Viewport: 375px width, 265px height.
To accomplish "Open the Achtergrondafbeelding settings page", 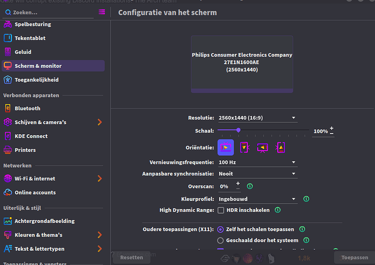I will 53,221.
